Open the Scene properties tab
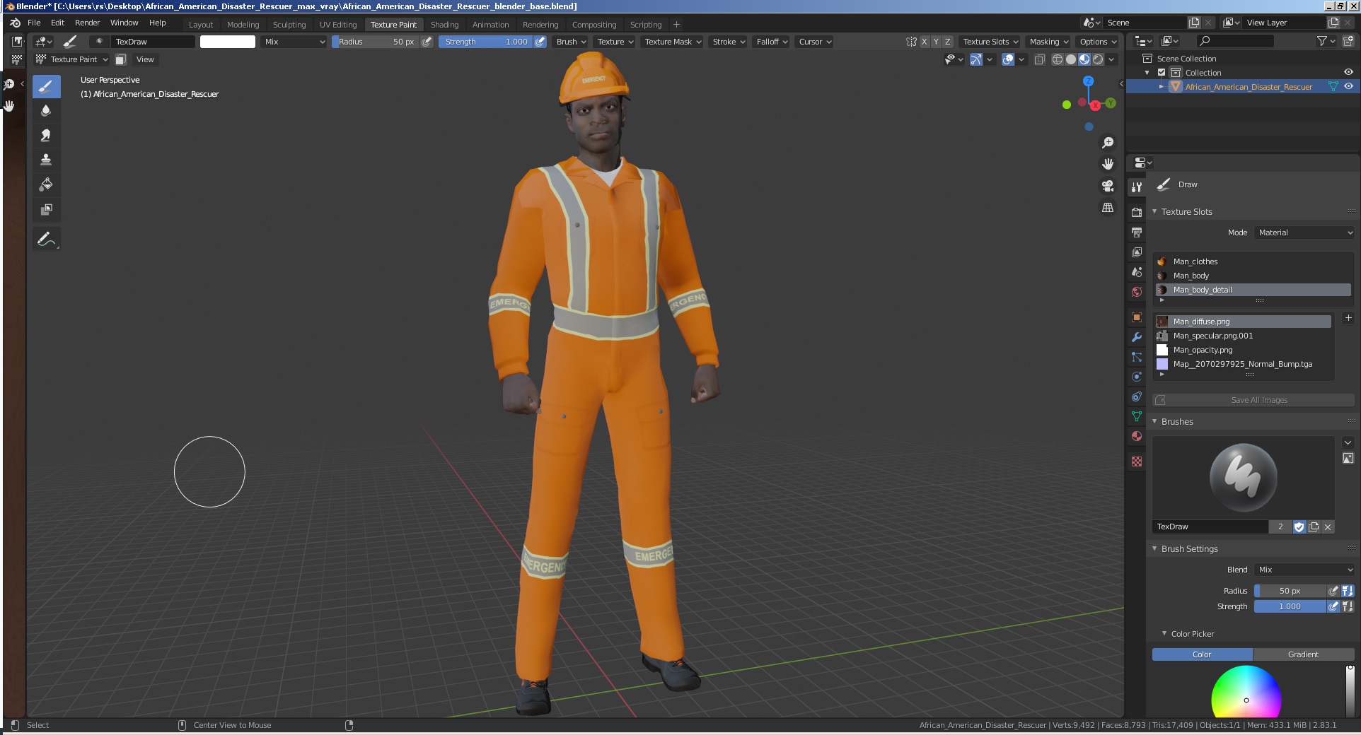This screenshot has height=735, width=1361. [1137, 271]
